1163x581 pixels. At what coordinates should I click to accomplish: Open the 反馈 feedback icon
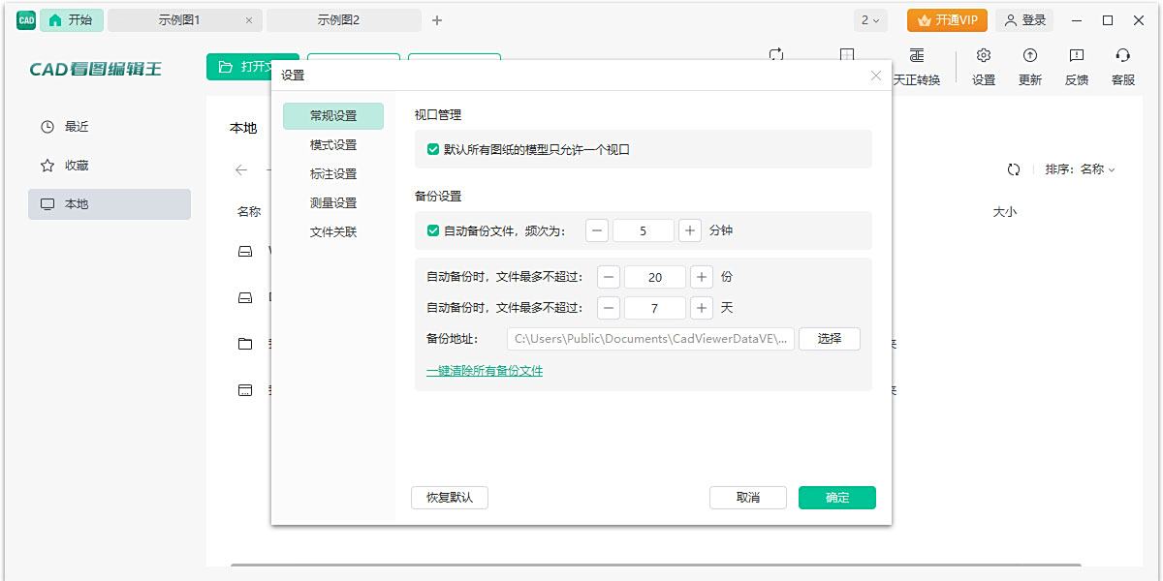click(1077, 56)
